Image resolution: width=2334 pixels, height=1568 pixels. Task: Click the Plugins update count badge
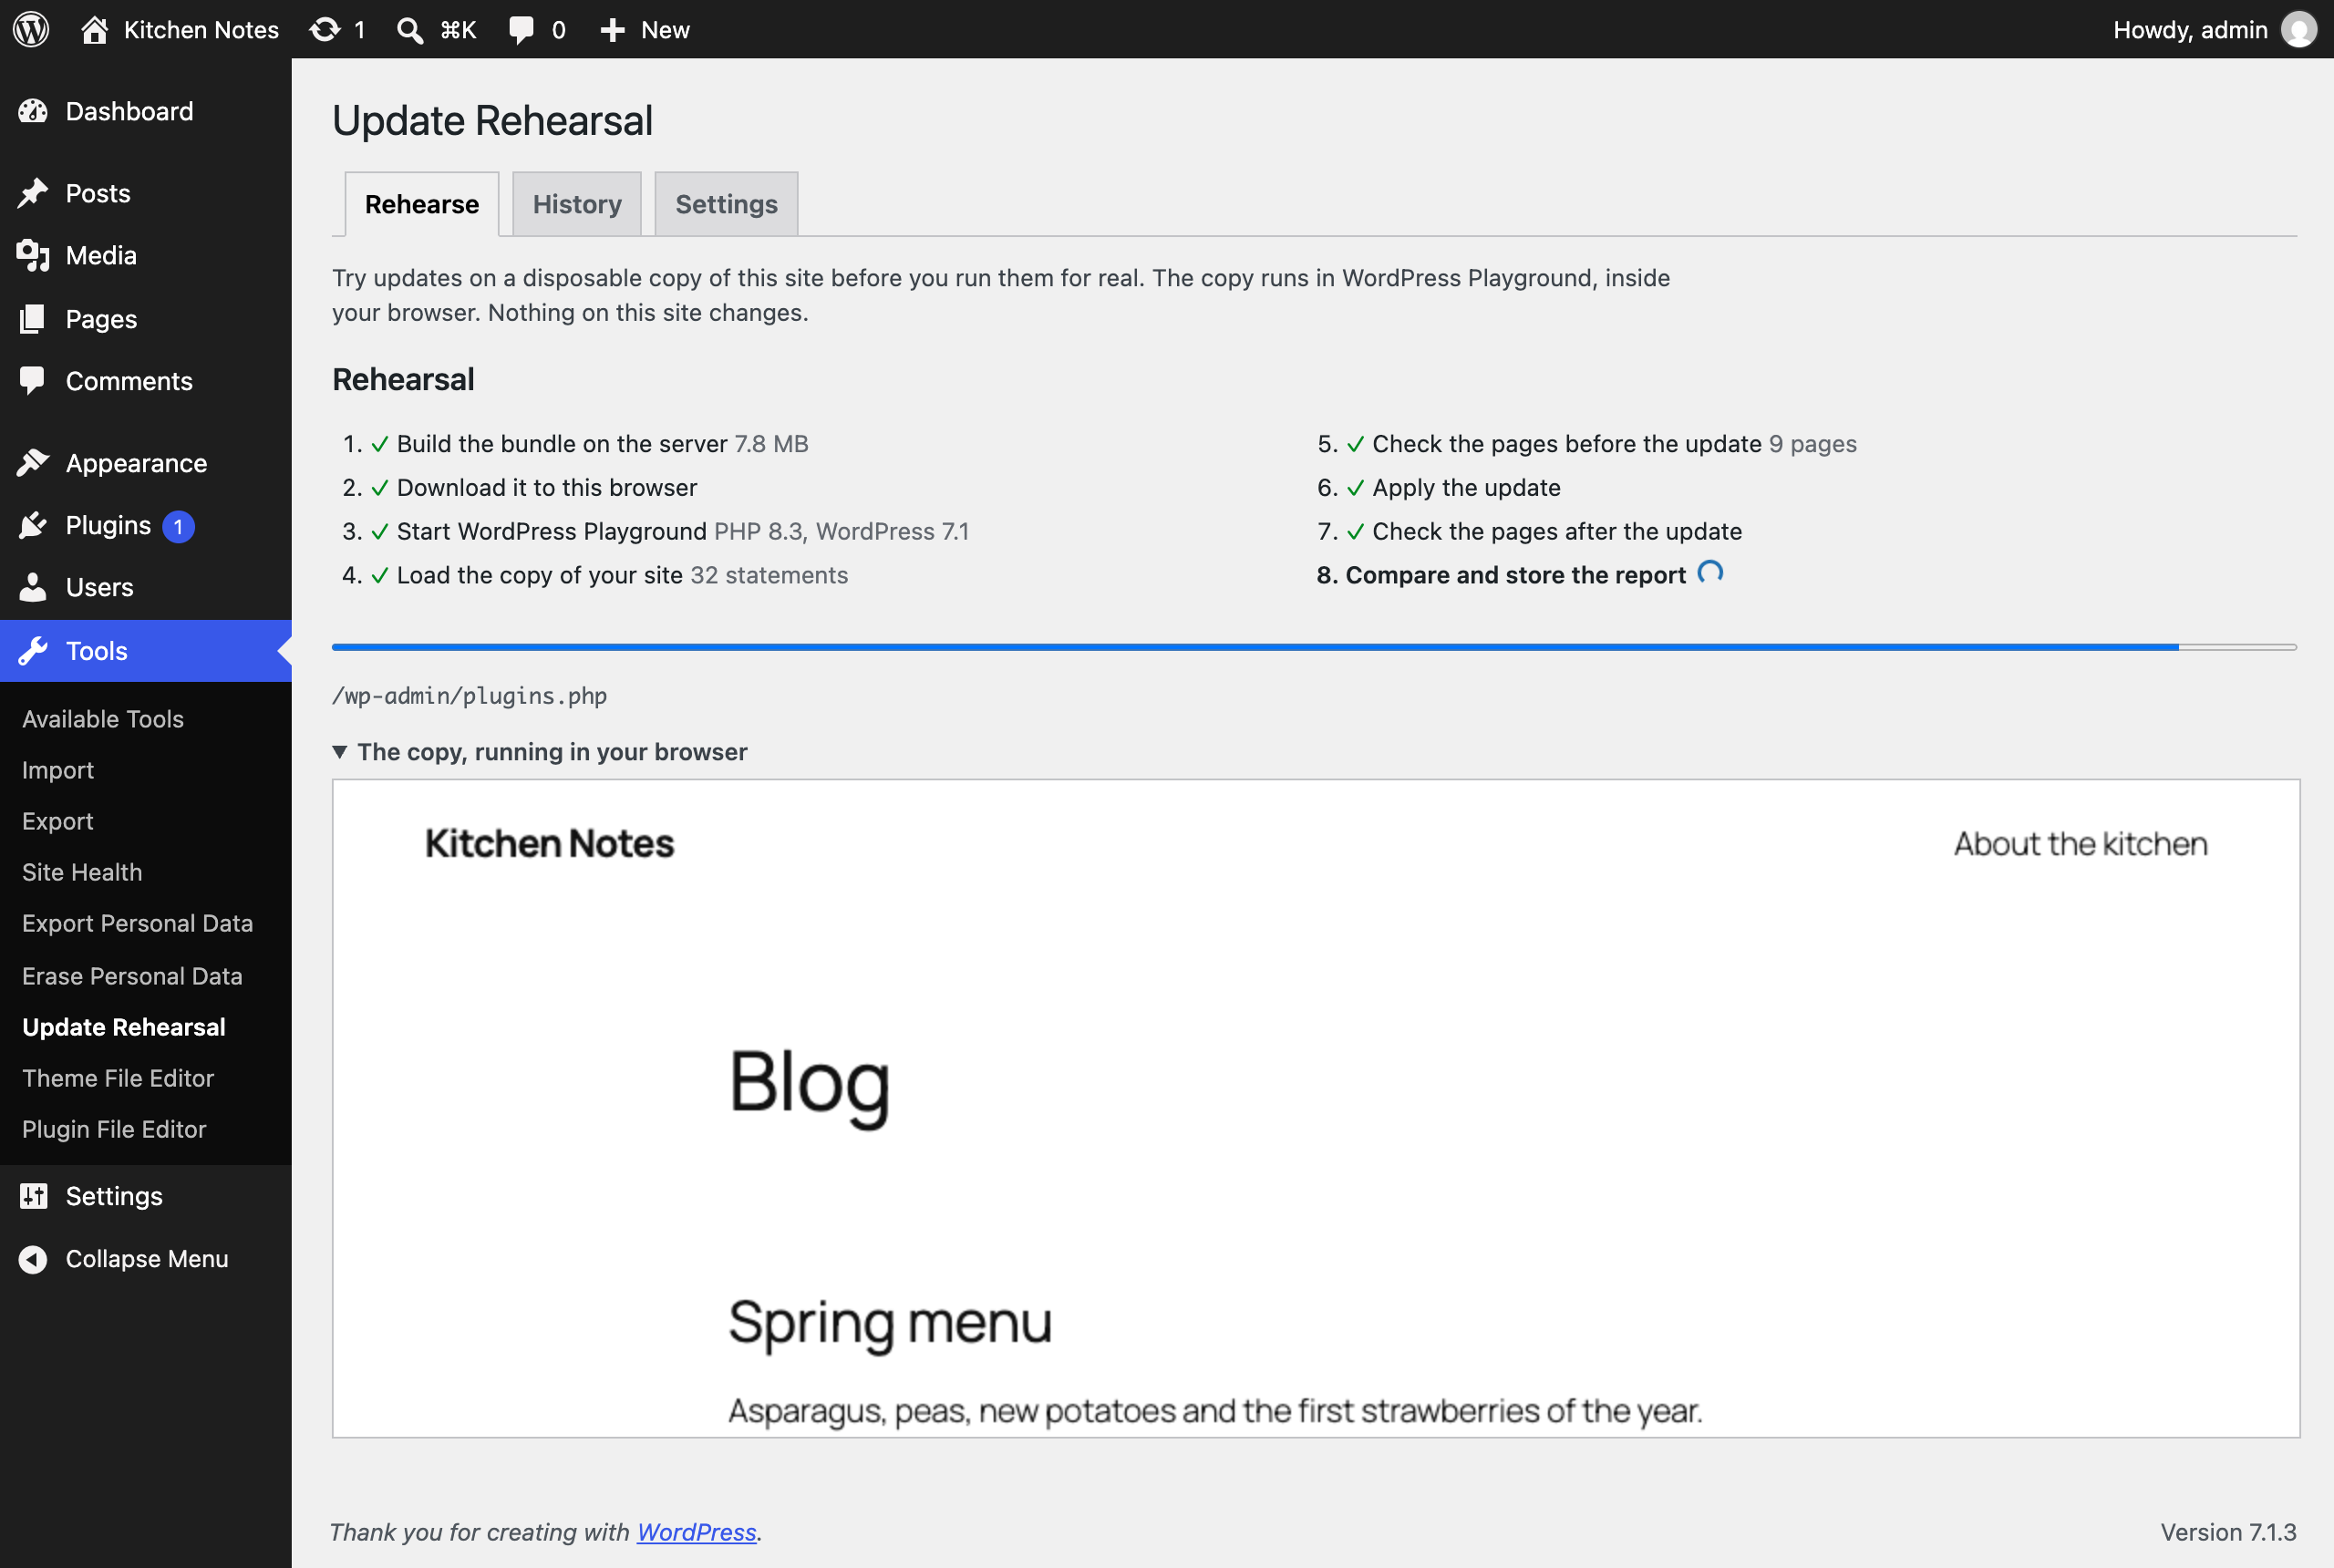[178, 526]
